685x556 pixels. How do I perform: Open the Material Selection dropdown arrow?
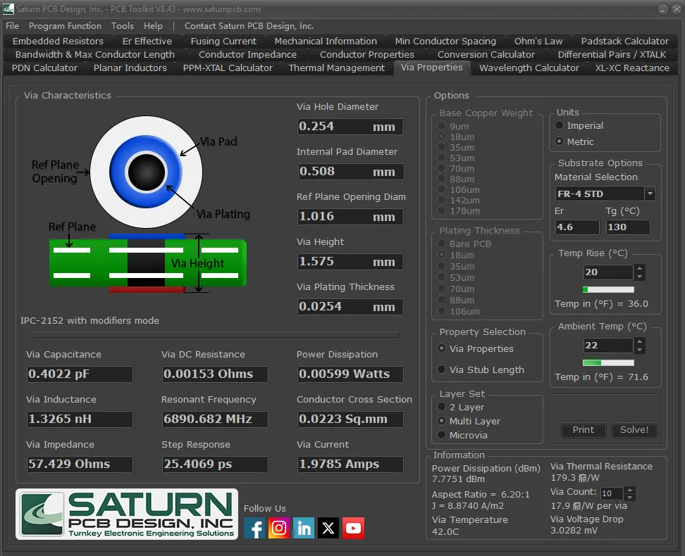pyautogui.click(x=650, y=194)
